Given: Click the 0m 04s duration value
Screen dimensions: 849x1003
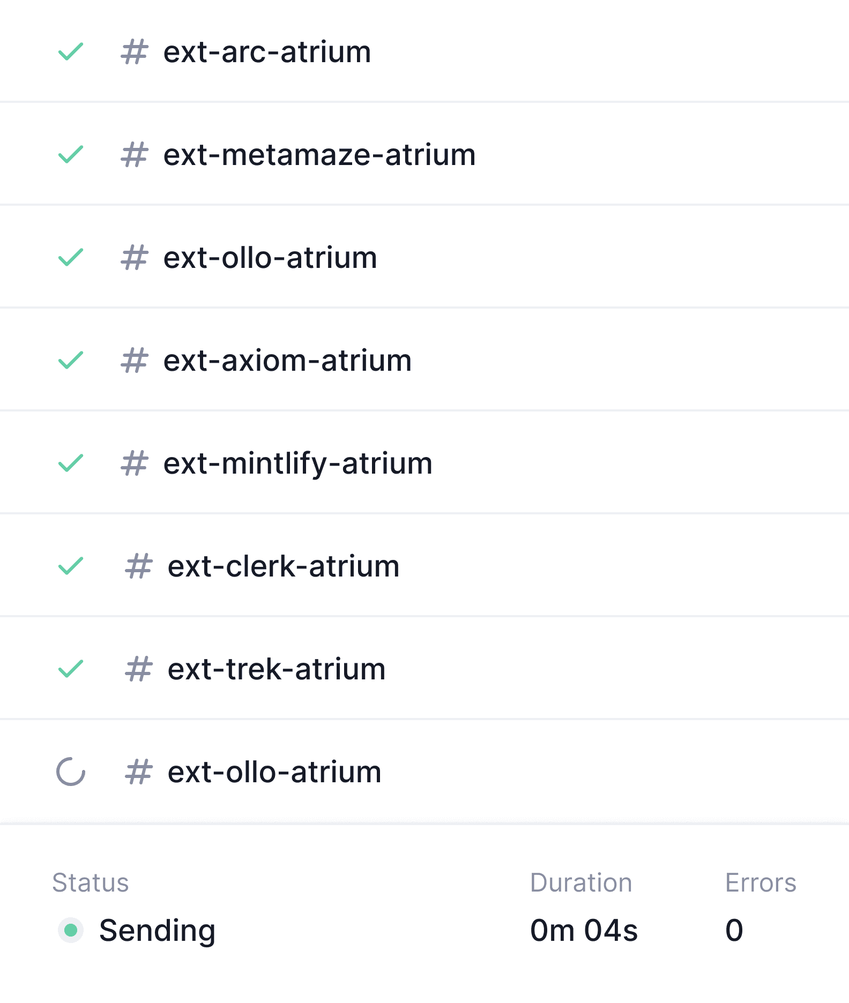Looking at the screenshot, I should [x=584, y=930].
